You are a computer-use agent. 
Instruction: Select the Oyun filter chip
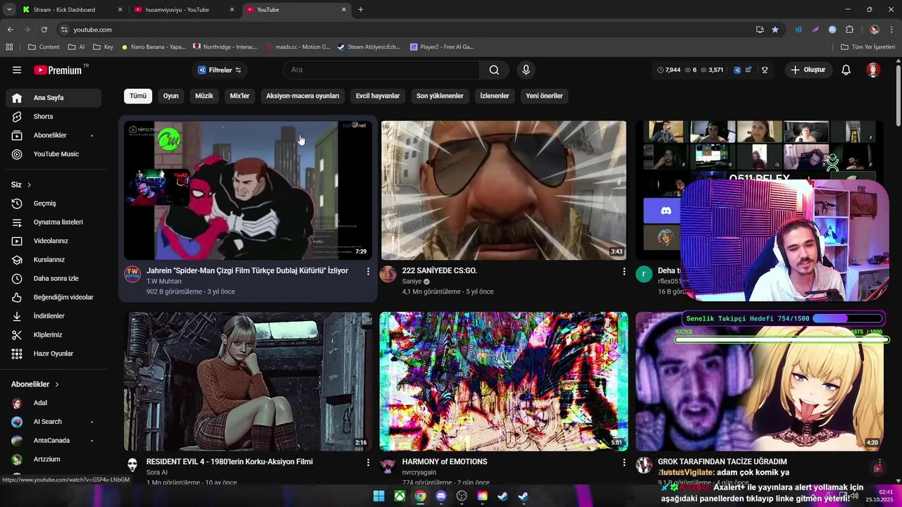point(171,96)
